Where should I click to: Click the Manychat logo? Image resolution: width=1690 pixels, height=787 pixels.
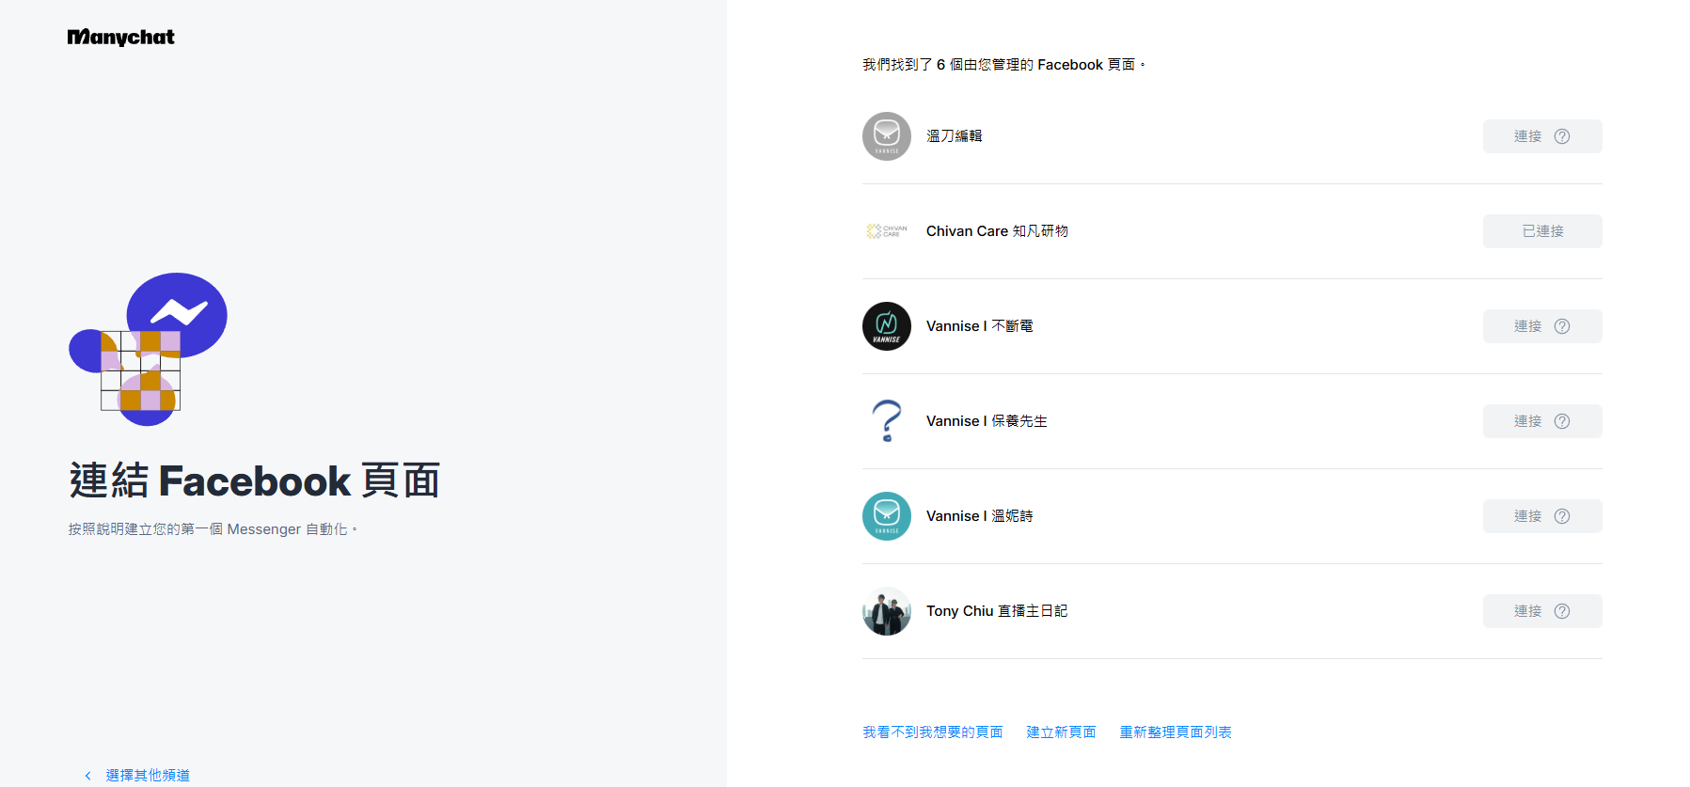click(x=120, y=38)
